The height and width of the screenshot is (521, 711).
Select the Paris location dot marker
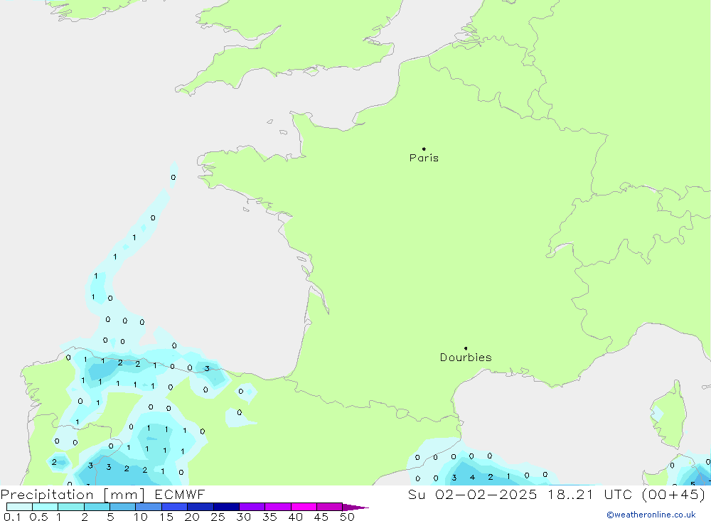pos(424,149)
